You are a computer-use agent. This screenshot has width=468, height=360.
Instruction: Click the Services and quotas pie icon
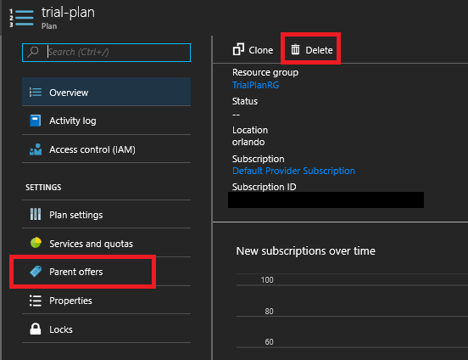click(x=36, y=243)
